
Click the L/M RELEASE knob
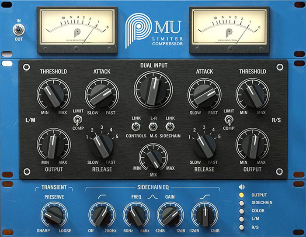click(102, 146)
